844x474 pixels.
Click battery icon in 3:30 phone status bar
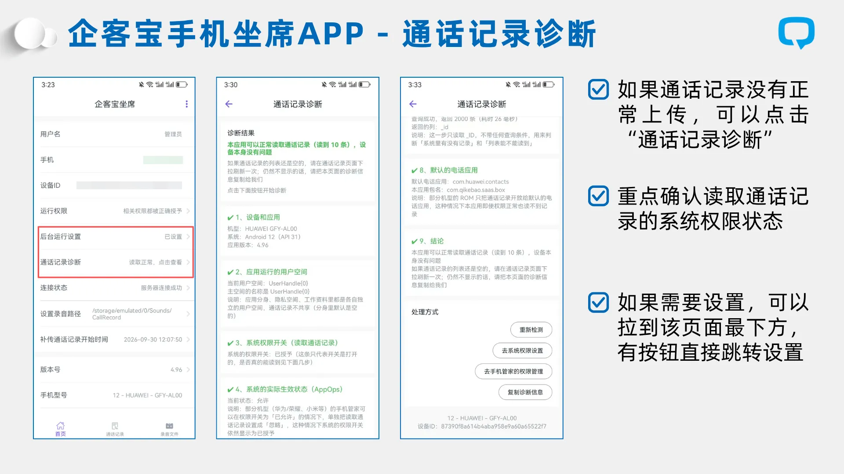(x=364, y=85)
